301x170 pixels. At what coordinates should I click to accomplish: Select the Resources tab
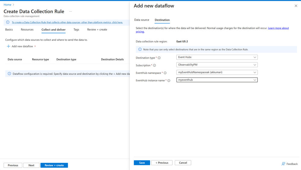click(27, 29)
